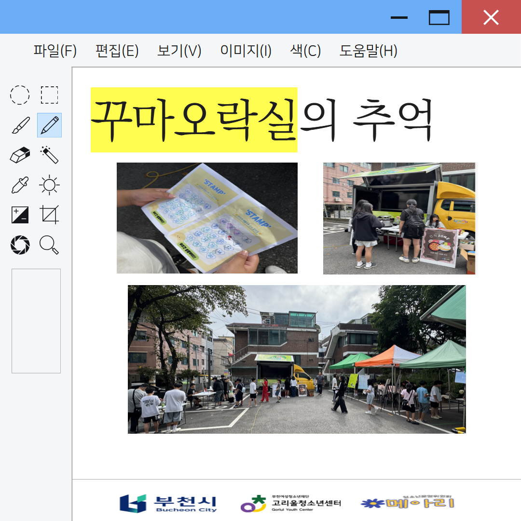Open the 도움말(H) help menu
The height and width of the screenshot is (521, 521).
[x=368, y=51]
